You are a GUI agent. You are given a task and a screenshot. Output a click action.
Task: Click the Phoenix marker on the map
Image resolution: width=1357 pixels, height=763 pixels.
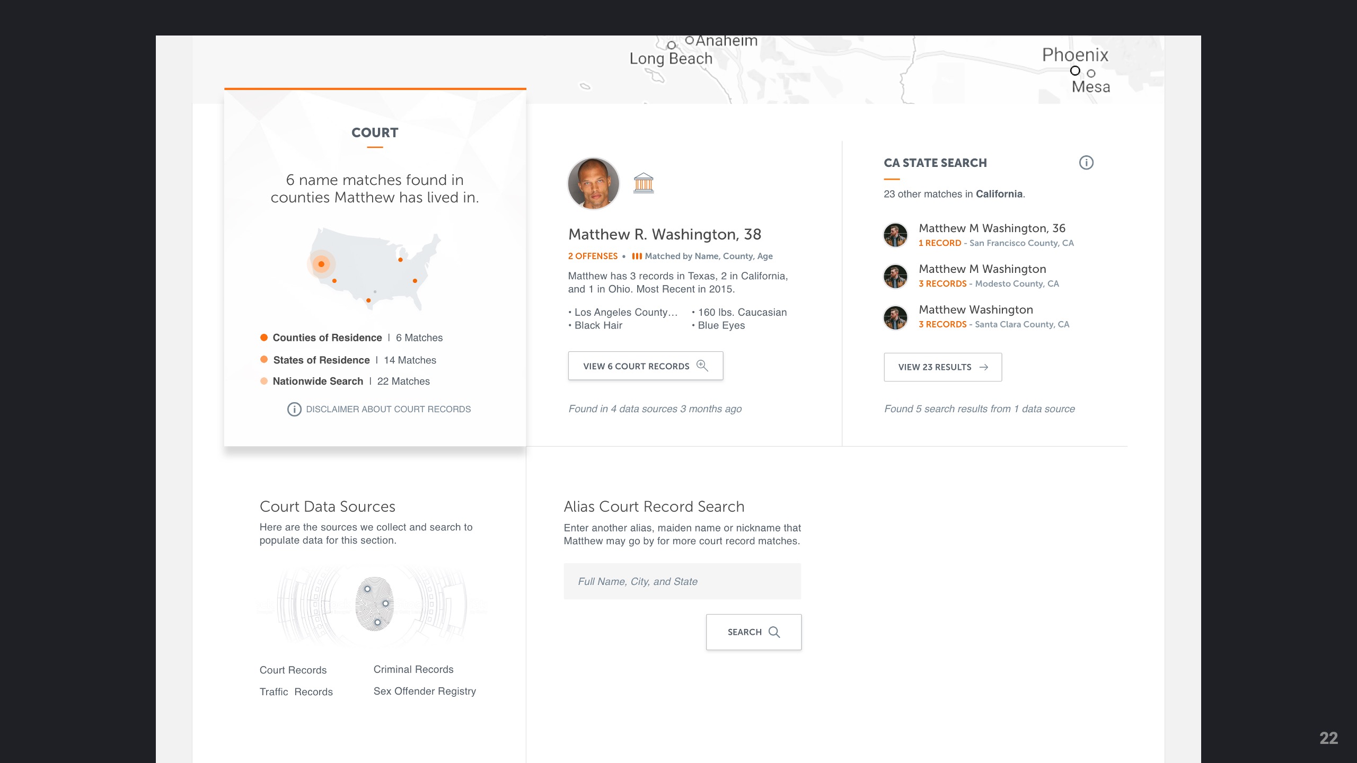1074,71
